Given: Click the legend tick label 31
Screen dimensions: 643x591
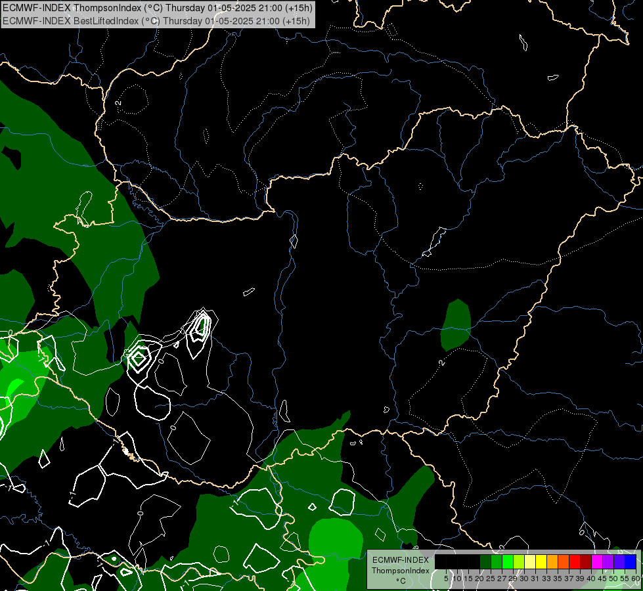Looking at the screenshot, I should (535, 579).
